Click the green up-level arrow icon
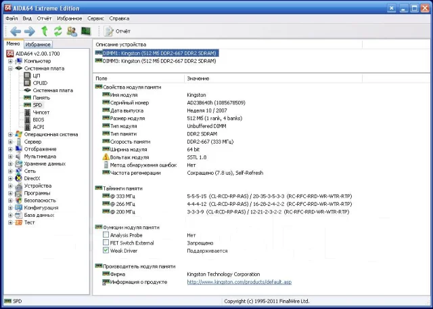 tap(44, 31)
